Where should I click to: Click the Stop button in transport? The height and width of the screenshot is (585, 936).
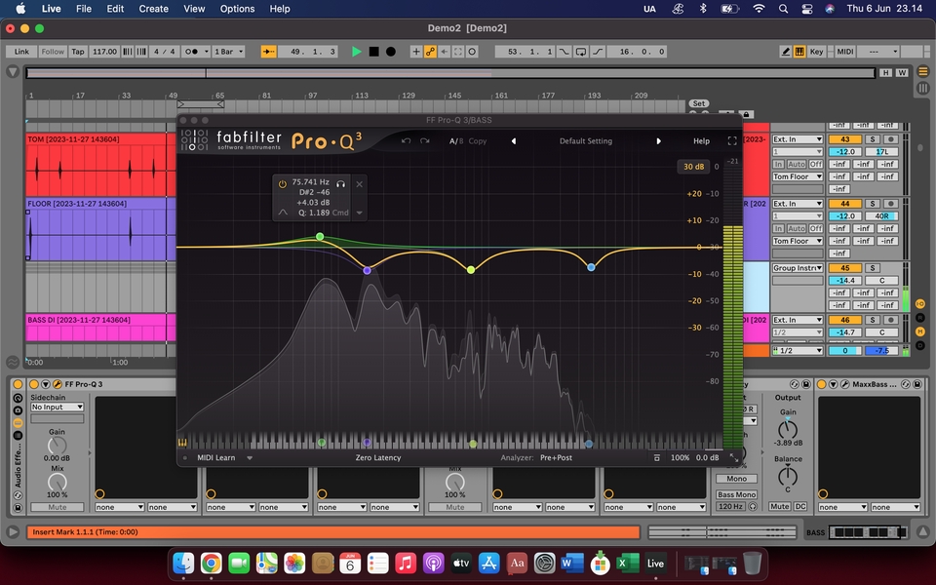coord(373,52)
